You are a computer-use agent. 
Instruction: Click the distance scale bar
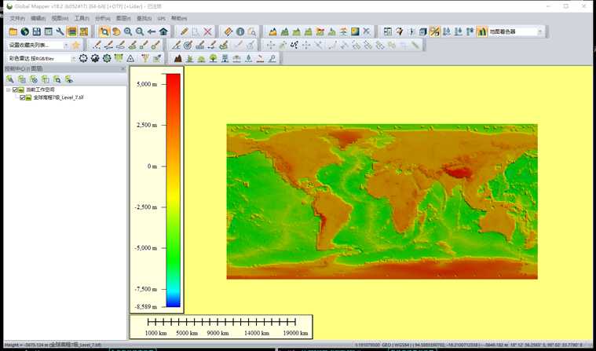(221, 323)
